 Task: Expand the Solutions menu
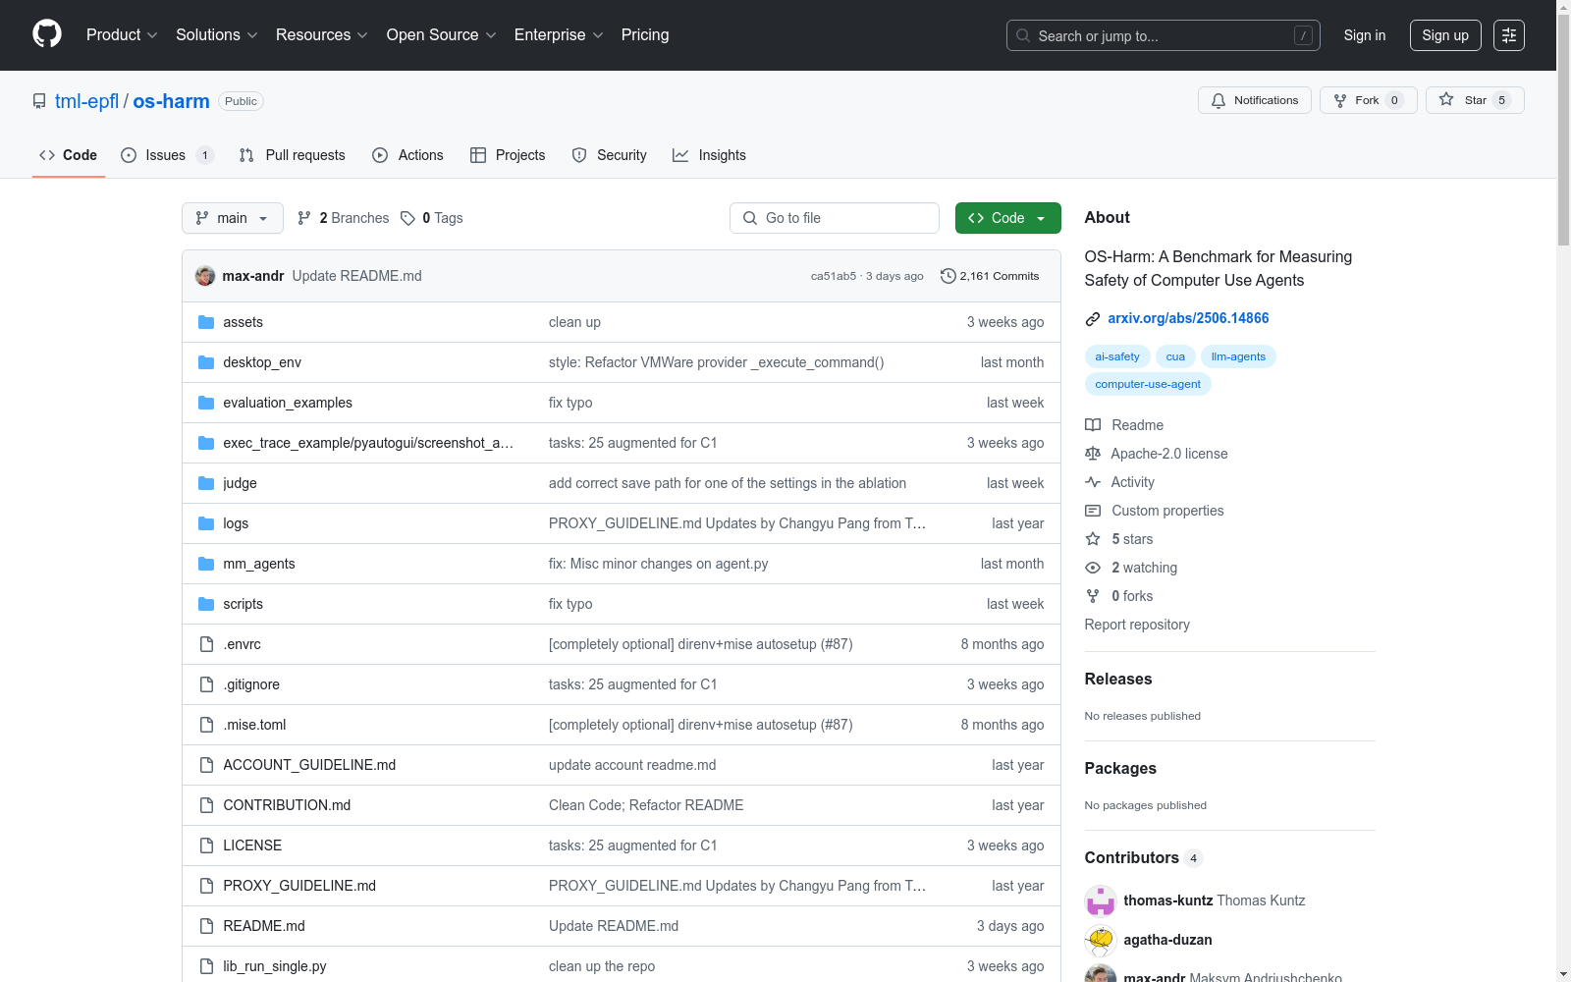[x=217, y=35]
